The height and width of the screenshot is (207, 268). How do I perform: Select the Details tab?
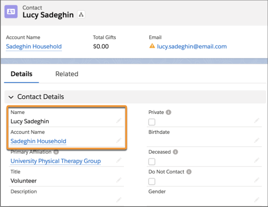click(x=21, y=74)
